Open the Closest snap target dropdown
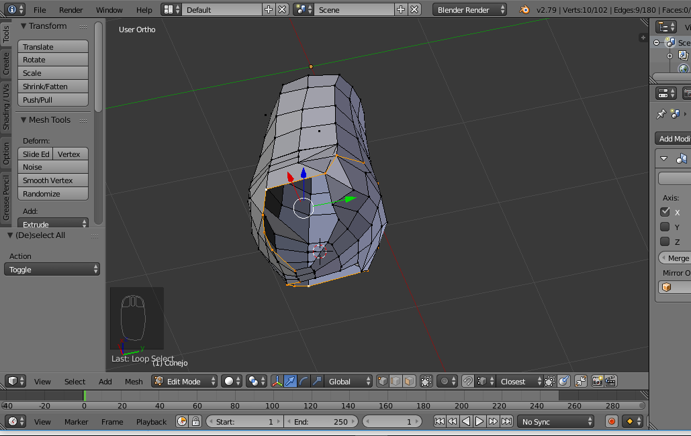The height and width of the screenshot is (436, 691). (x=520, y=381)
